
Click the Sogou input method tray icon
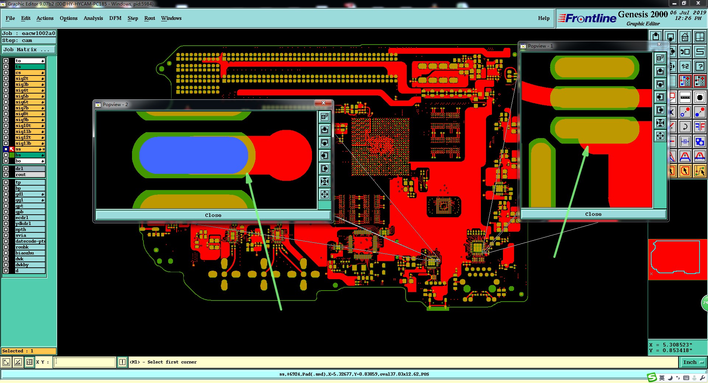[x=652, y=377]
